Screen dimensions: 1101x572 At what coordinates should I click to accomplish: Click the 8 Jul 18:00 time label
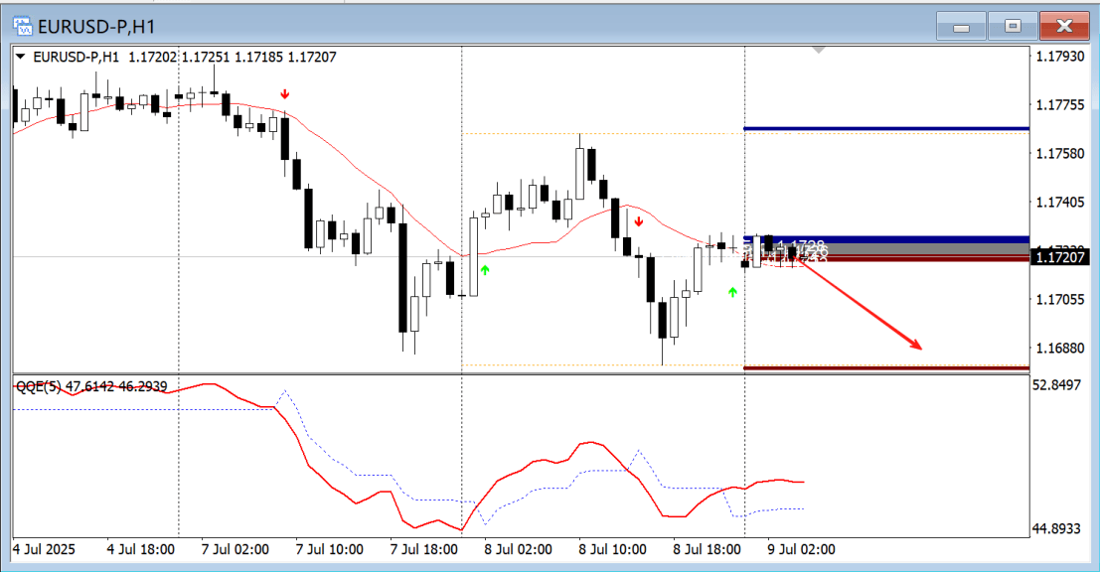[708, 549]
